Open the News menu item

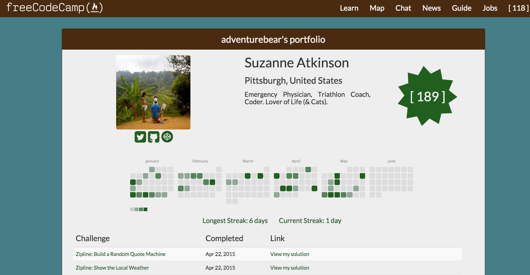pyautogui.click(x=431, y=8)
